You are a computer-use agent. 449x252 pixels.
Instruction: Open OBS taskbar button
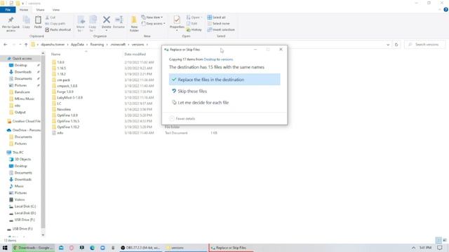[140, 248]
